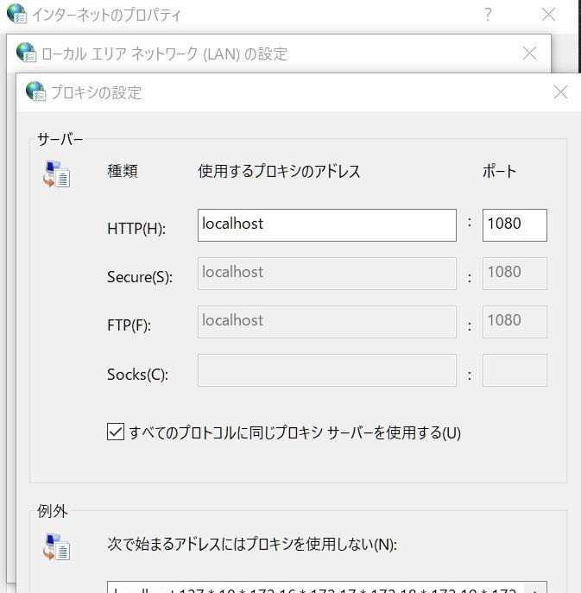Click the HTTP proxy address field
The height and width of the screenshot is (593, 581).
click(x=327, y=225)
